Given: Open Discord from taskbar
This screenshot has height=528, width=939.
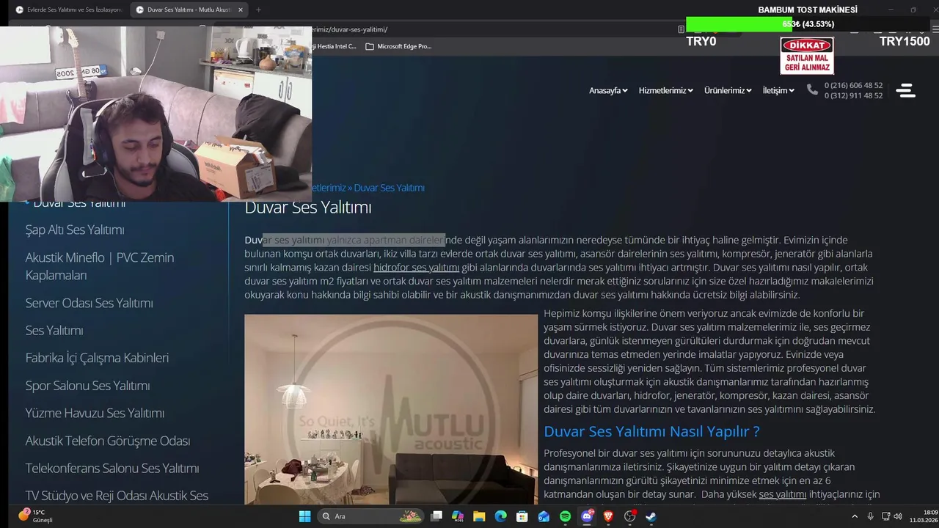Looking at the screenshot, I should pyautogui.click(x=587, y=516).
